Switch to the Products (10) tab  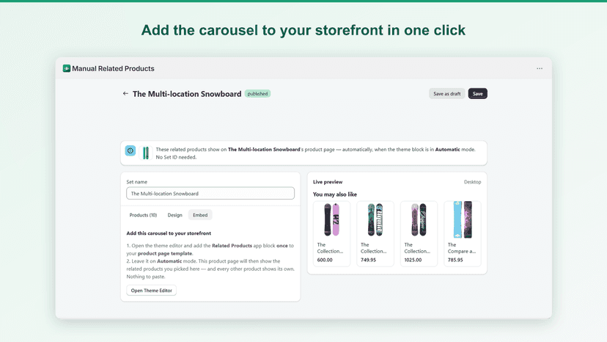click(x=143, y=215)
